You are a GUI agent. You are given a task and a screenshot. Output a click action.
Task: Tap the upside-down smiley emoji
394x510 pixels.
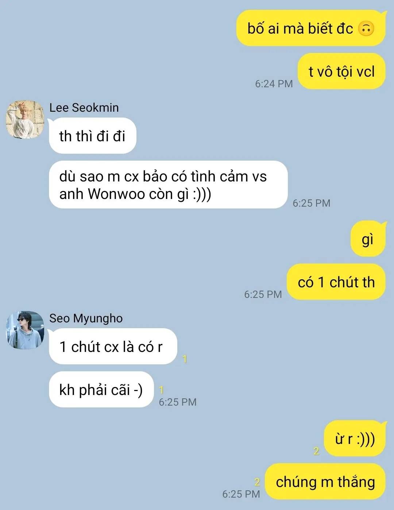coord(366,28)
